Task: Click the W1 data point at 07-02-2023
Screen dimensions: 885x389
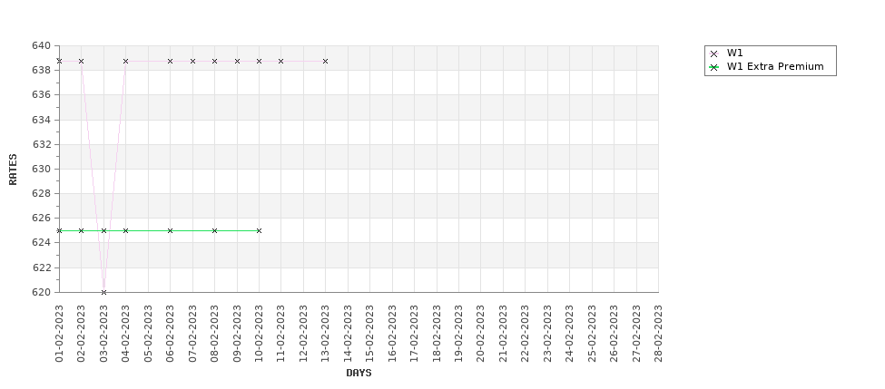Action: click(192, 61)
